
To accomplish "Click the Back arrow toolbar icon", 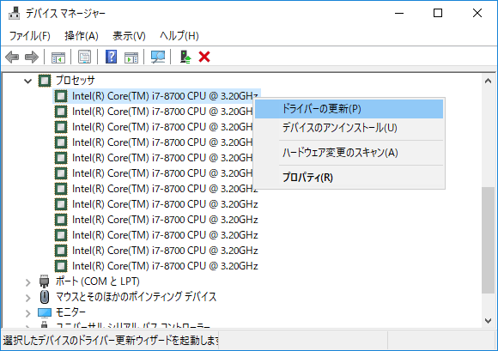I will click(x=12, y=57).
